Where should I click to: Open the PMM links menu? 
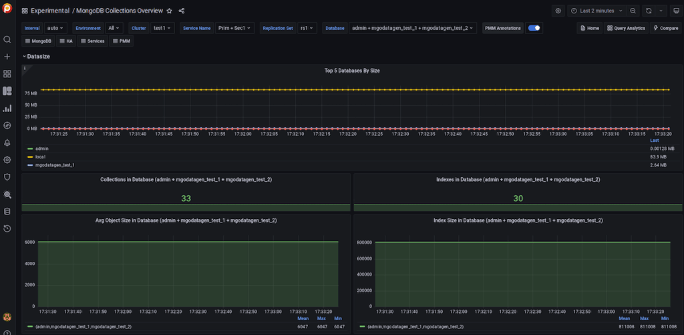(122, 41)
